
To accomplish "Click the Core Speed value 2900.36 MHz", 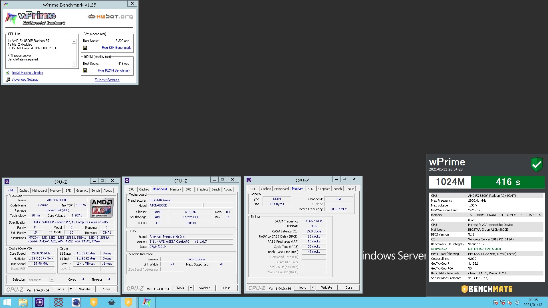I will (41, 254).
